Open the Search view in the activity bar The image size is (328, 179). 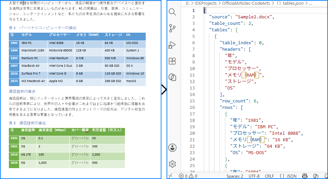point(172,12)
